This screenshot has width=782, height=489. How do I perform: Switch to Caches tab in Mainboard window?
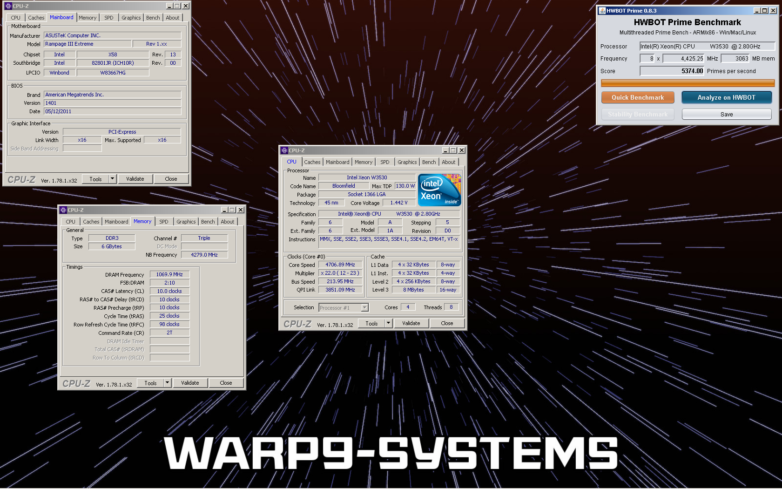click(x=36, y=18)
